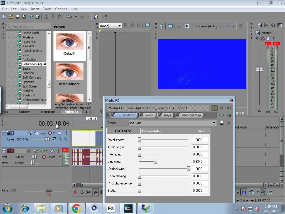The height and width of the screenshot is (214, 285).
Task: Click the Loop Playback icon
Action: click(x=82, y=192)
